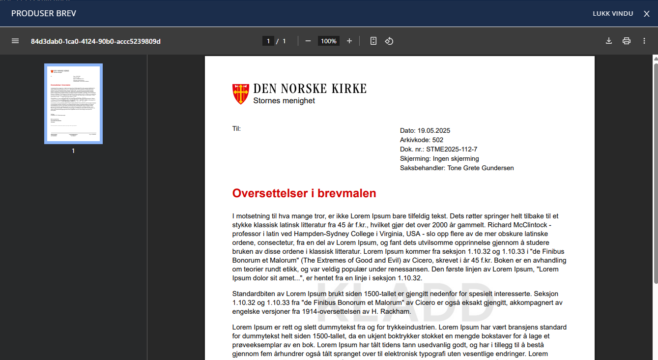Close window with the X icon

[x=647, y=14]
